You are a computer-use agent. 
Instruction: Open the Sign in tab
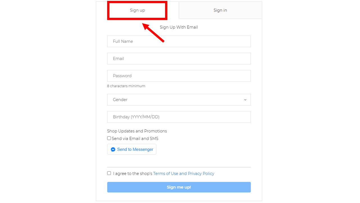pyautogui.click(x=220, y=10)
